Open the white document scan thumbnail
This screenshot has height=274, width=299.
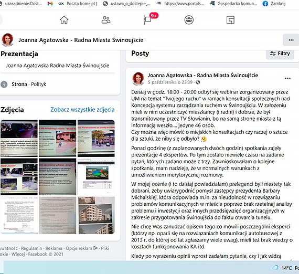coord(19,215)
